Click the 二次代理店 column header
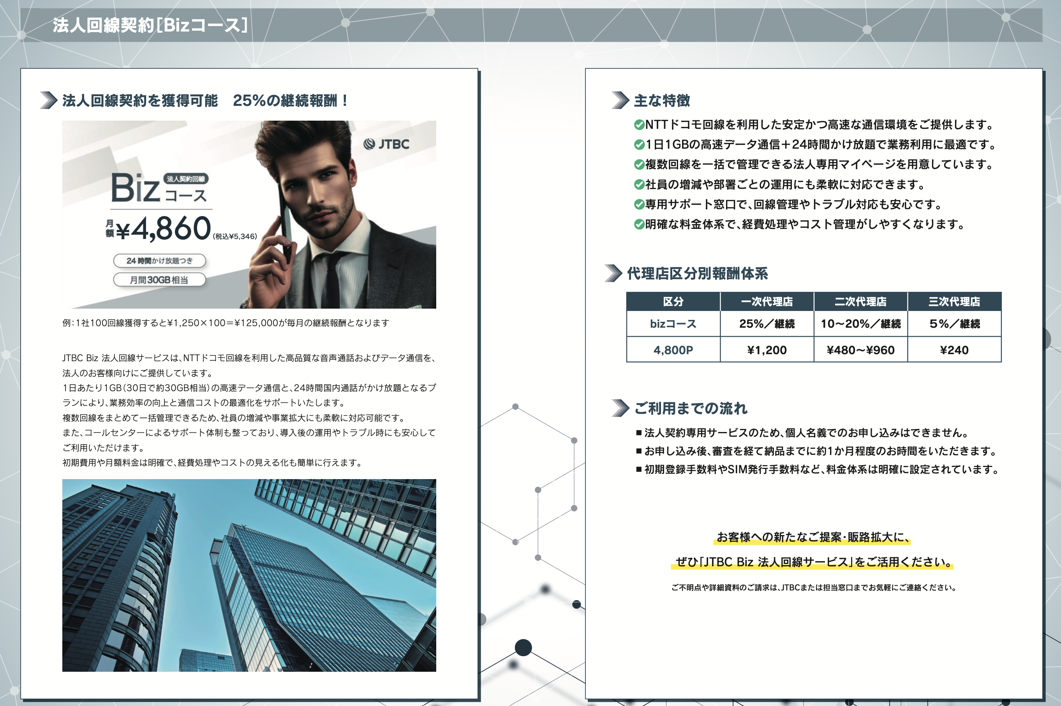The height and width of the screenshot is (706, 1061). [x=860, y=301]
